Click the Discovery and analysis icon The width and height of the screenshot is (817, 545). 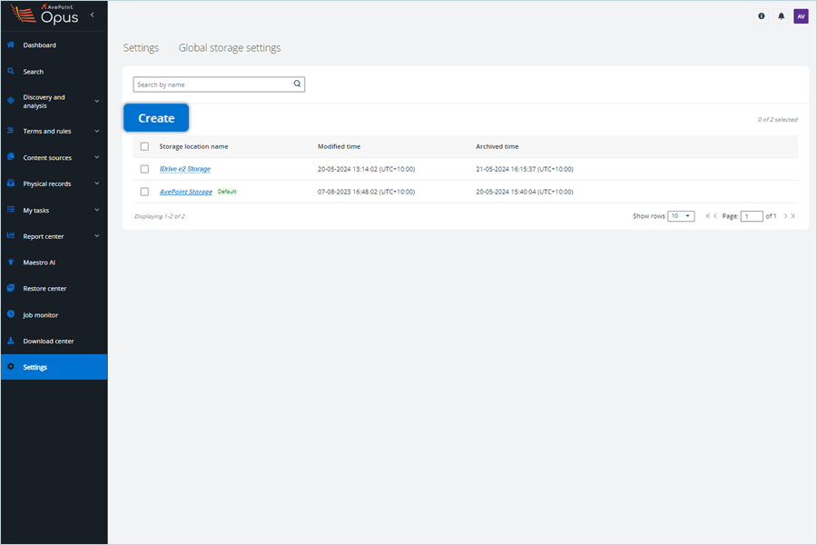[x=10, y=100]
